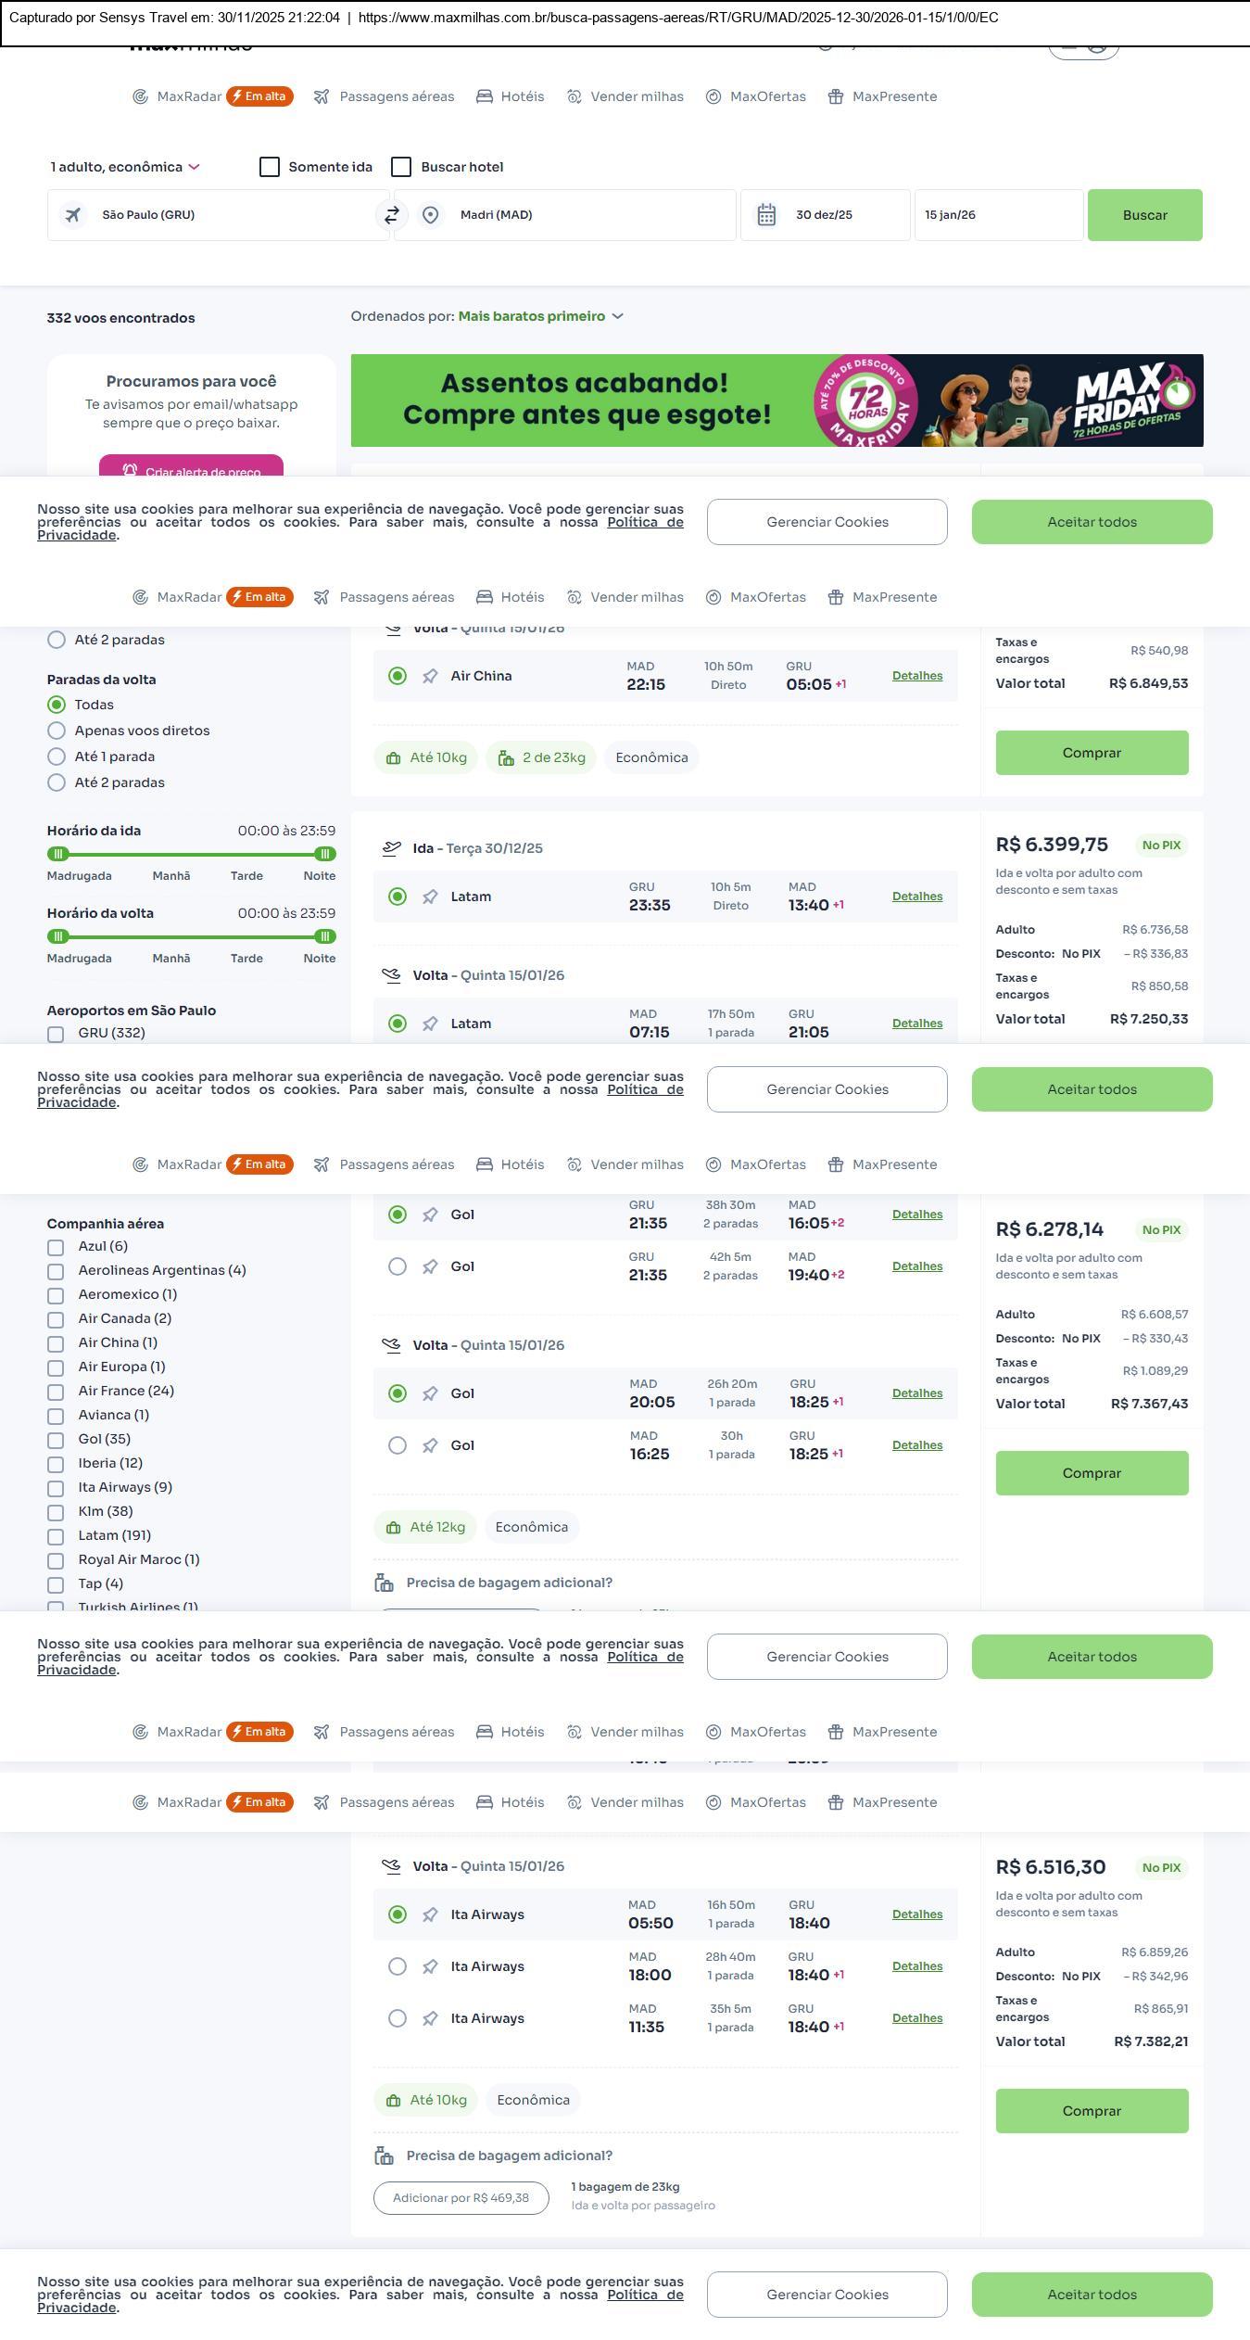
Task: Check the Buscar hotel option
Action: [x=401, y=167]
